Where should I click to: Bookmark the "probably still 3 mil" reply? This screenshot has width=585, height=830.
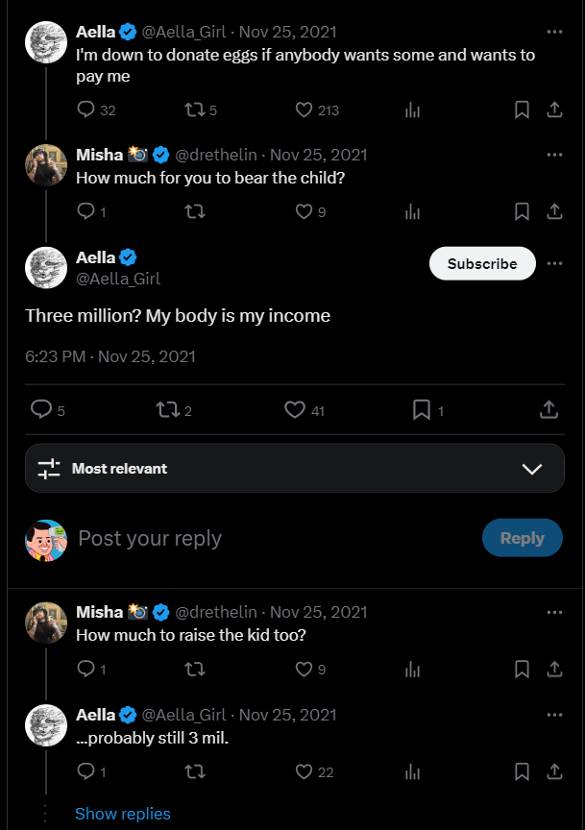[x=522, y=771]
